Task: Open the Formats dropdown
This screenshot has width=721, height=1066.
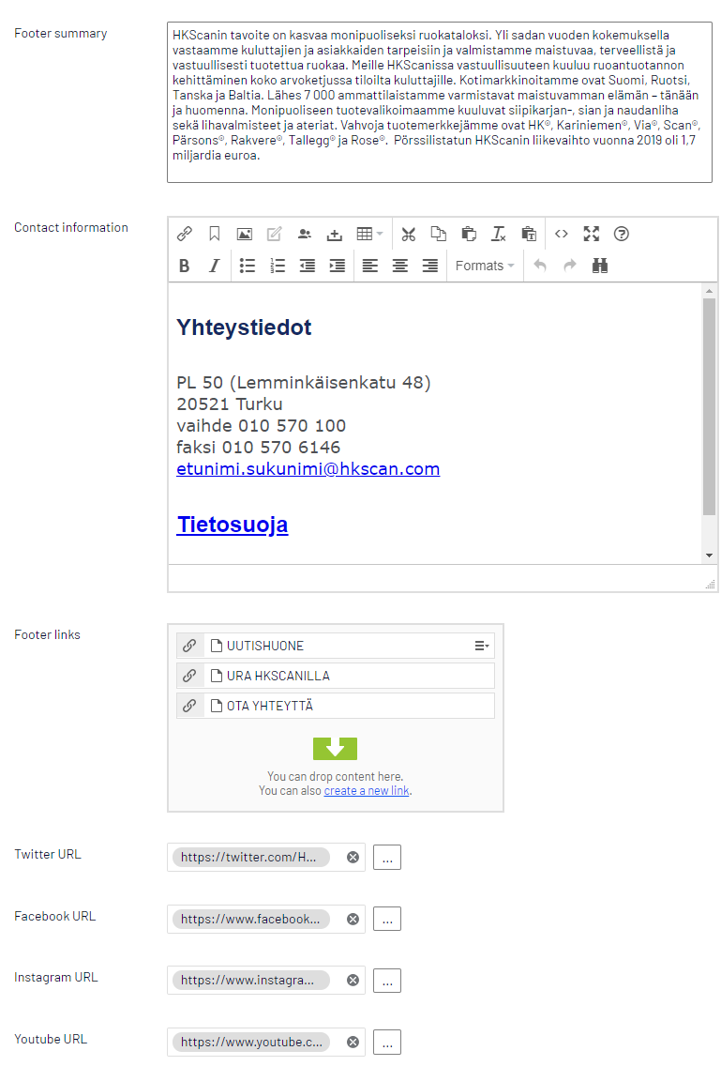Action: [485, 266]
